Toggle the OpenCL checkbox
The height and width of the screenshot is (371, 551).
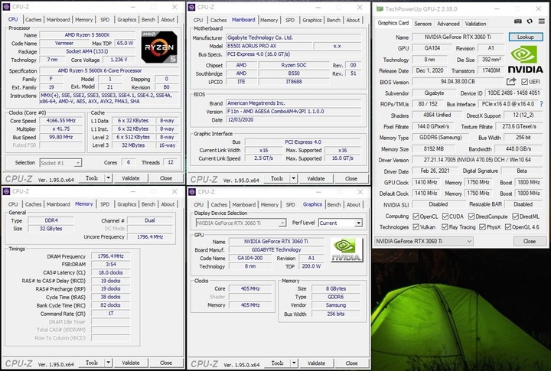(x=416, y=216)
